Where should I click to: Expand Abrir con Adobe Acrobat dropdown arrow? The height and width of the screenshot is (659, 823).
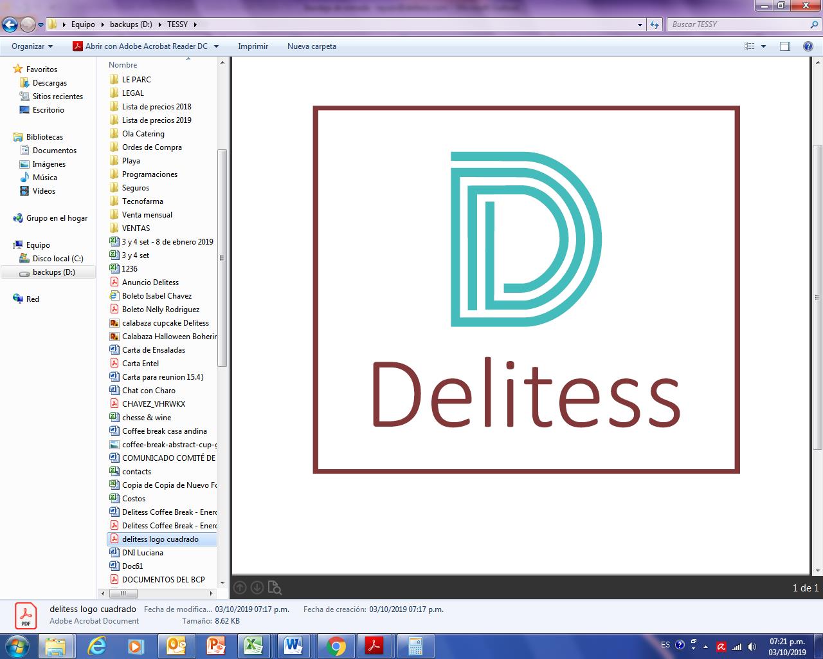pyautogui.click(x=216, y=46)
